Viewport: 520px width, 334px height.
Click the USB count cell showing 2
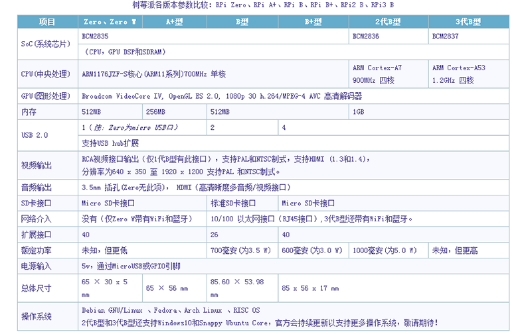242,127
